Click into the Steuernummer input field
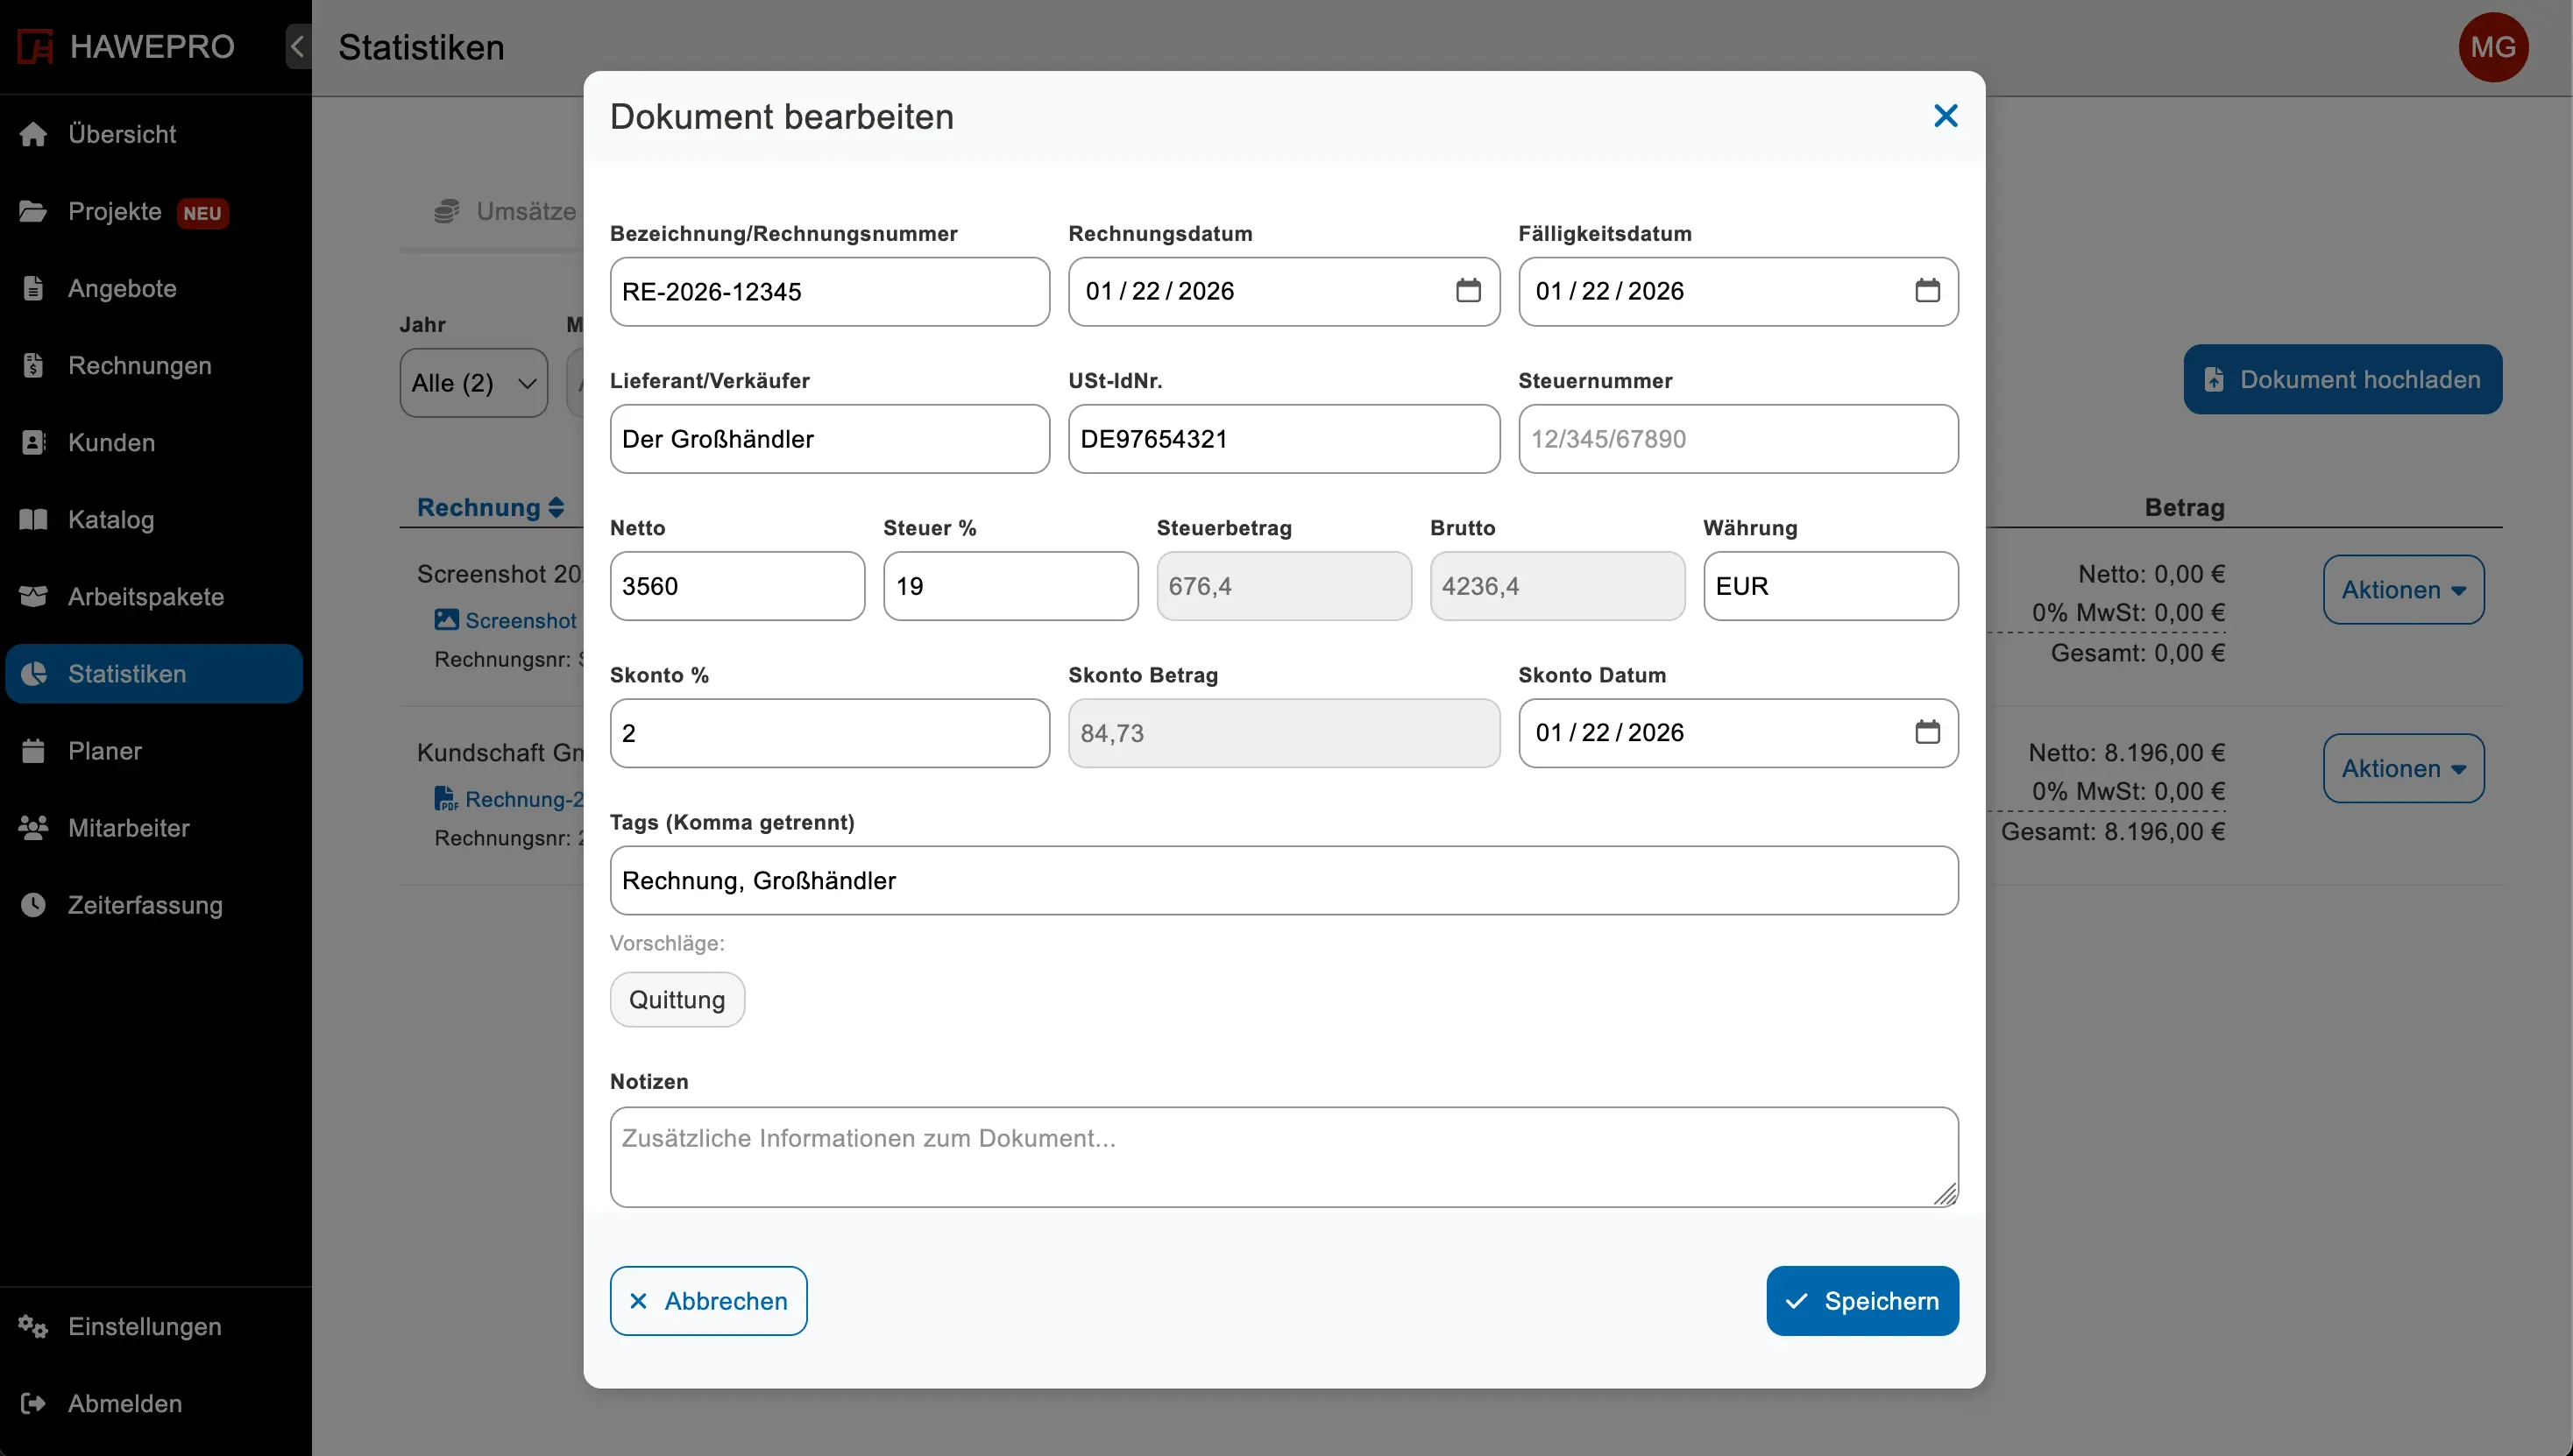2573x1456 pixels. (x=1738, y=439)
